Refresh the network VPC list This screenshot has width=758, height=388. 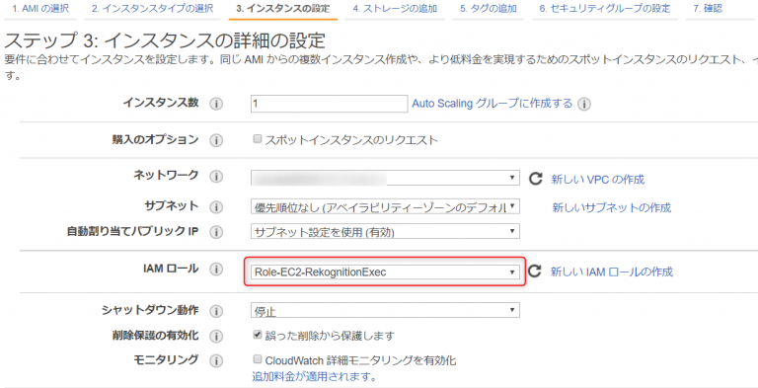tap(535, 179)
